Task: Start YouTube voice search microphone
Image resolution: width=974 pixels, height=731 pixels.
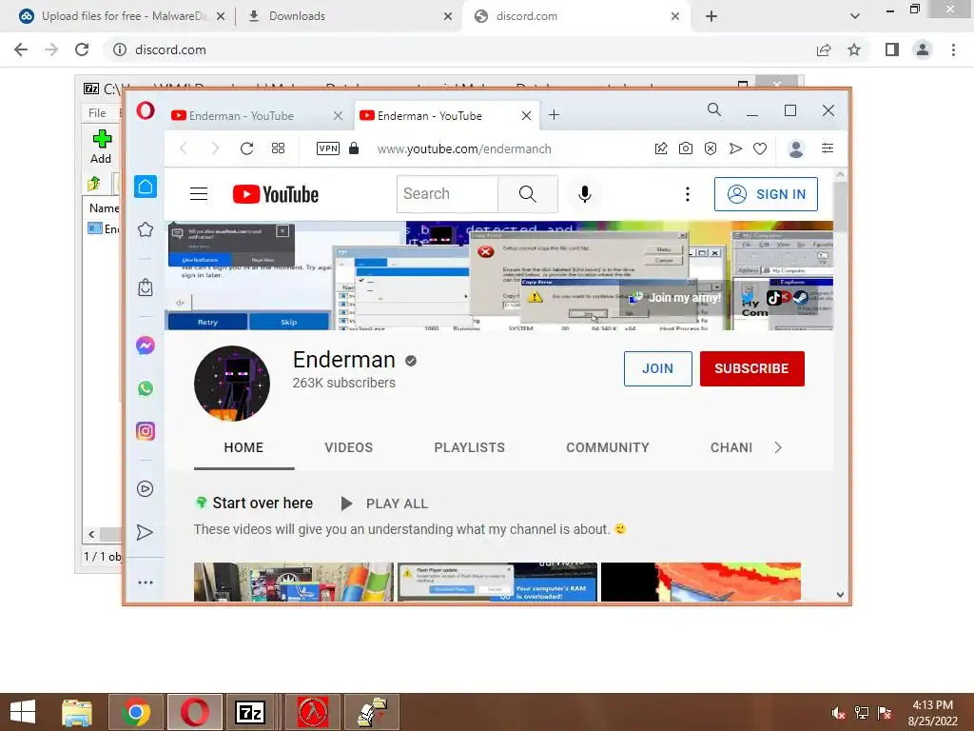Action: (x=585, y=194)
